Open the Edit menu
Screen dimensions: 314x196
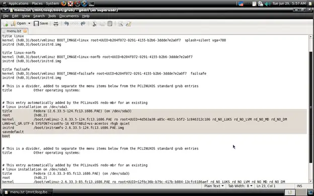pos(15,16)
